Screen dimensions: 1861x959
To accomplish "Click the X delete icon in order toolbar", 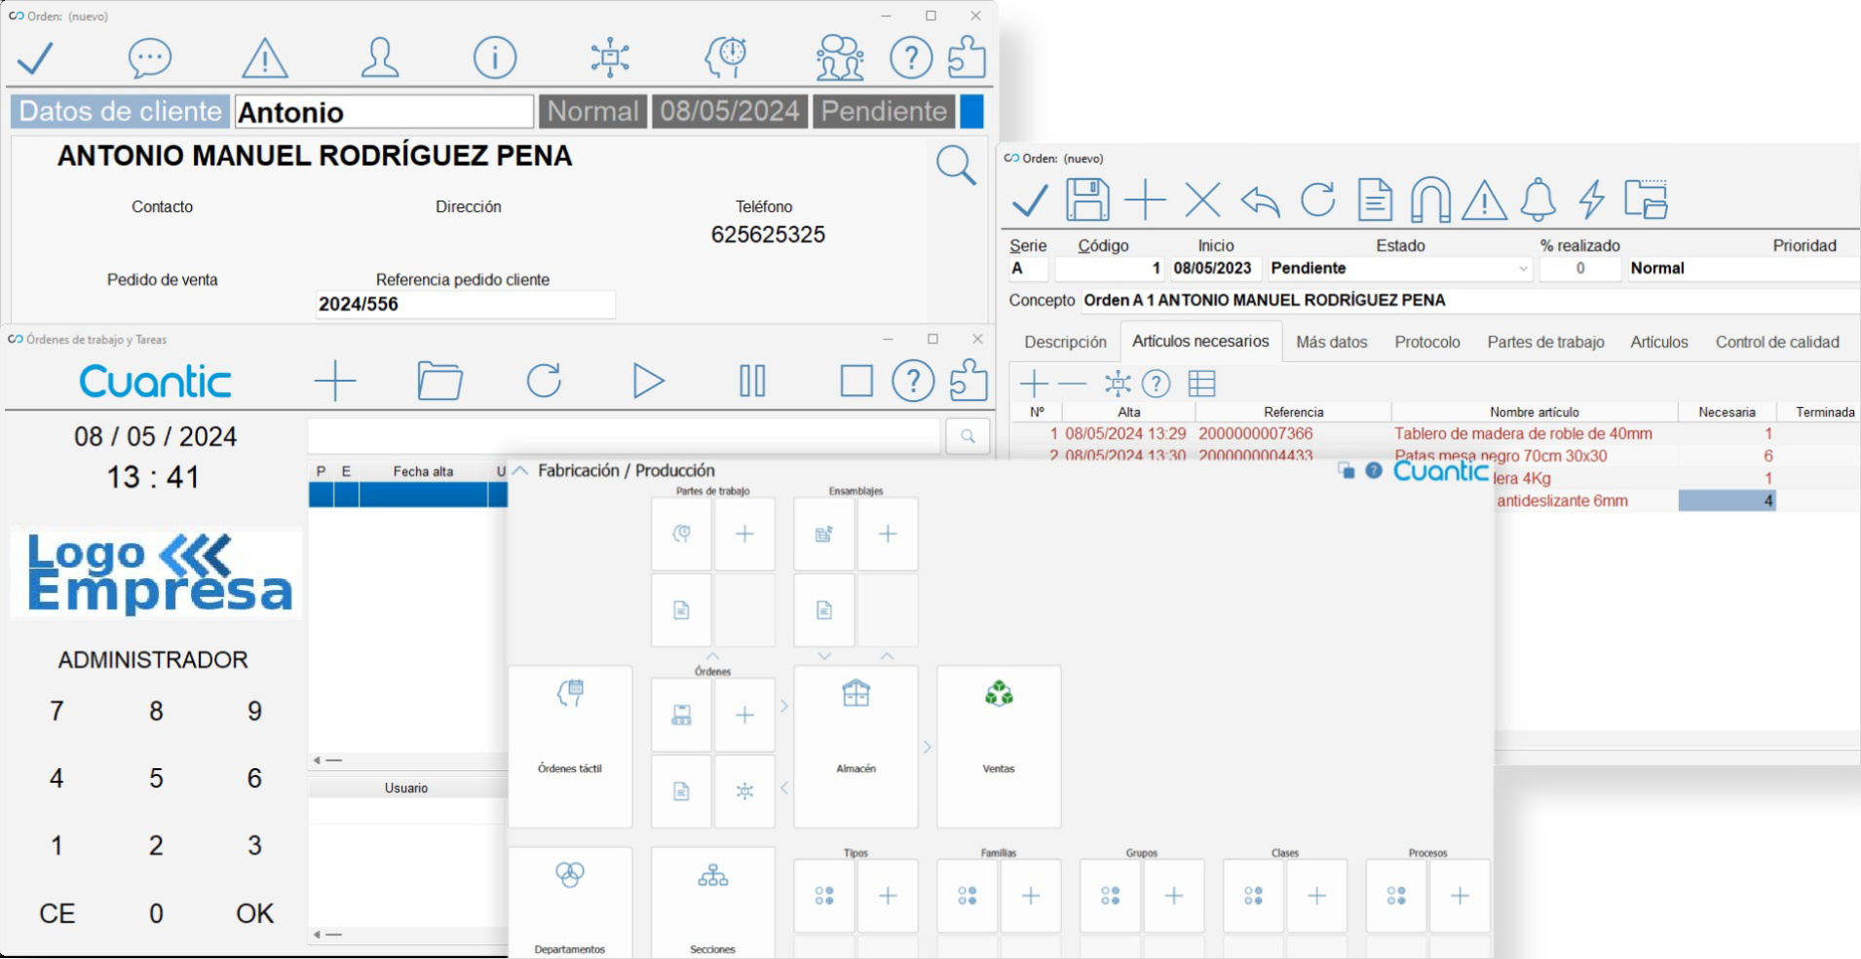I will (1202, 201).
